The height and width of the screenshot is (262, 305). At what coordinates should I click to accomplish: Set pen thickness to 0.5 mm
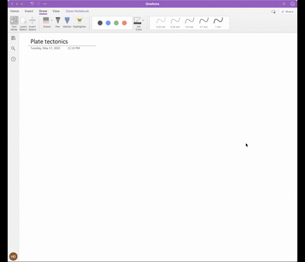pyautogui.click(x=189, y=23)
